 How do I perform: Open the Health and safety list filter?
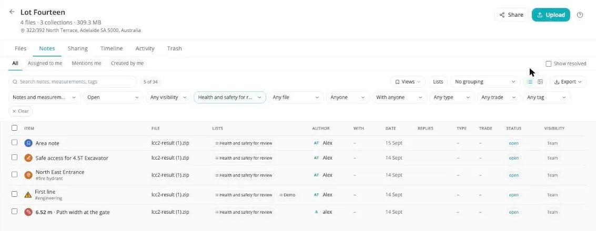tap(230, 98)
